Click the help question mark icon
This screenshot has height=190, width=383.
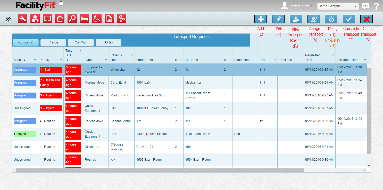376,6
